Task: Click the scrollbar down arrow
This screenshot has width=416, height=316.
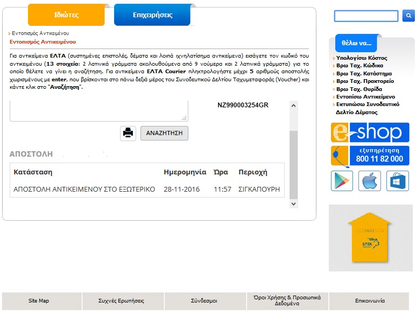Action: click(x=293, y=204)
